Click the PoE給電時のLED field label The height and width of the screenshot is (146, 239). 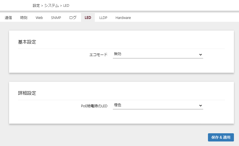coord(94,106)
